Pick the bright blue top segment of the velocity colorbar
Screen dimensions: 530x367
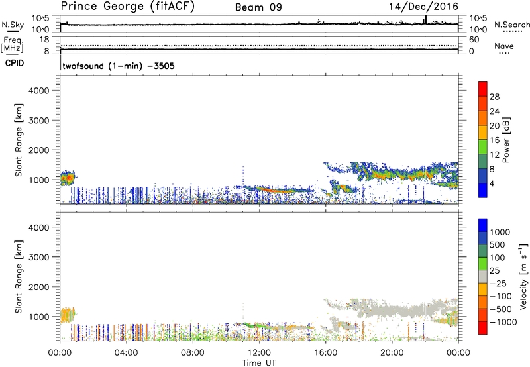(x=483, y=225)
